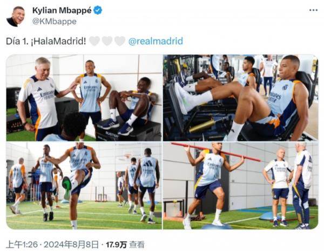Click the 17.9万 view count number
Screen dimensions: 324x251
[116, 245]
